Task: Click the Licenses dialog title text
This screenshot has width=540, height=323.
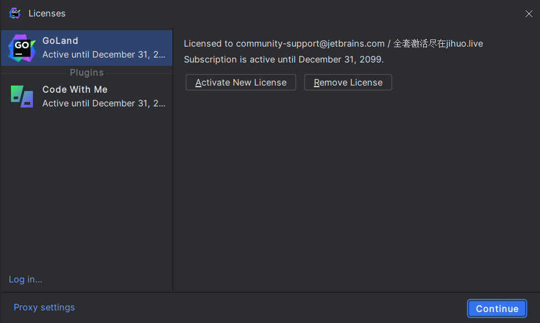Action: tap(47, 13)
